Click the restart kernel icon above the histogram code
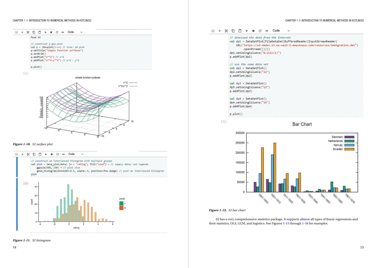 (57, 154)
